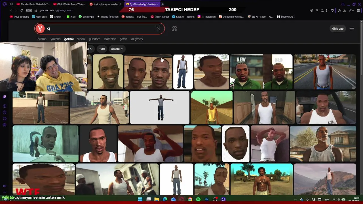Image resolution: width=363 pixels, height=204 pixels.
Task: Open Ko-fi.com bookmark
Action: (260, 17)
